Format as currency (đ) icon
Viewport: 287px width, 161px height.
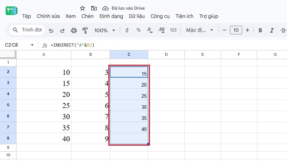pos(127,30)
